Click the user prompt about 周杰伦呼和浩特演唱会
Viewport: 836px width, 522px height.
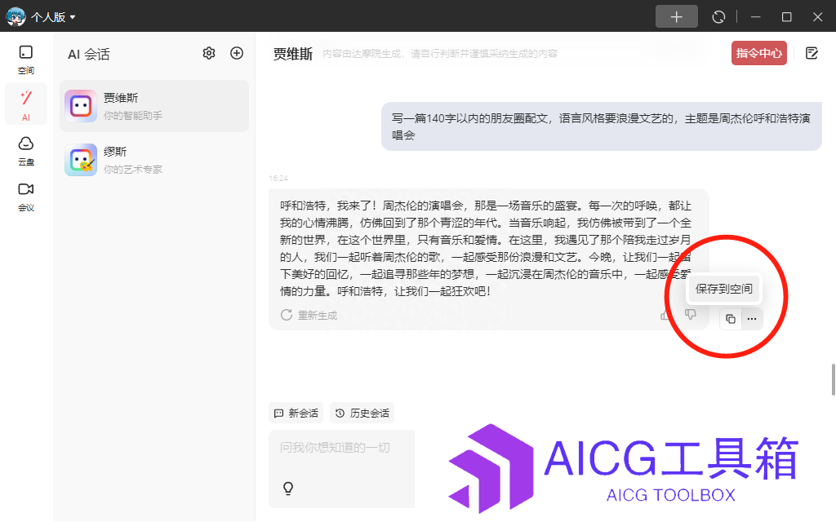coord(601,126)
